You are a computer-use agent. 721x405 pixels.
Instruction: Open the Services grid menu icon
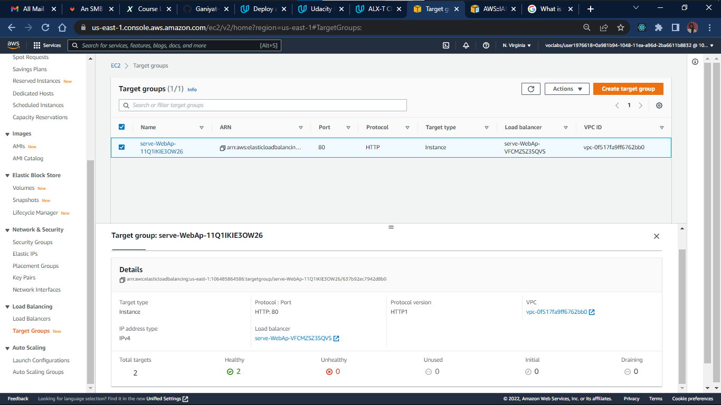[37, 45]
